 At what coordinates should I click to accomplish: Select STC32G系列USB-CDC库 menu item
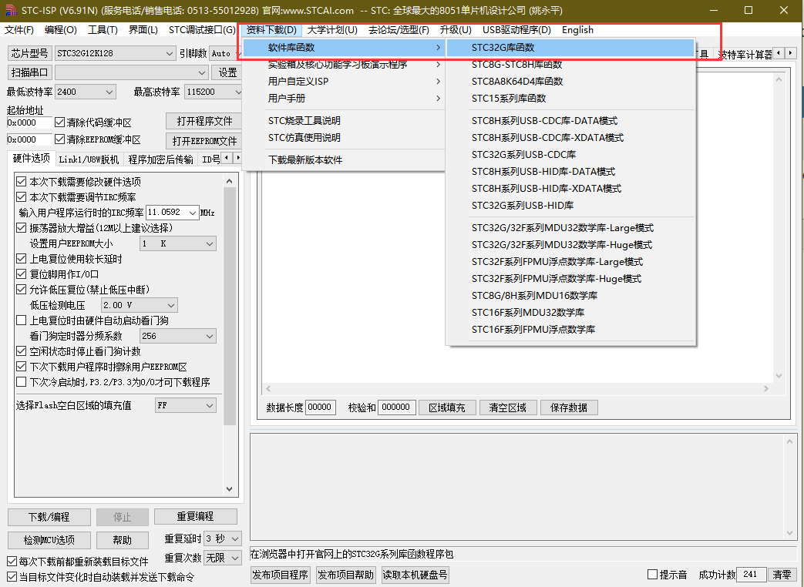[570, 155]
